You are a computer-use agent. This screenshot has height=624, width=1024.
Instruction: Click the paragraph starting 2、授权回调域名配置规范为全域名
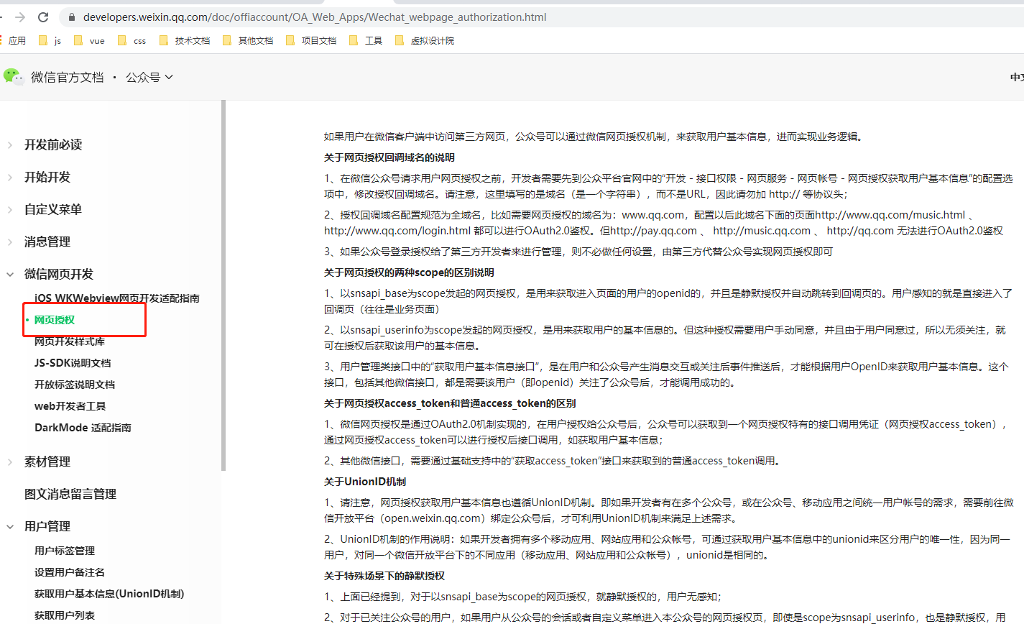[663, 223]
